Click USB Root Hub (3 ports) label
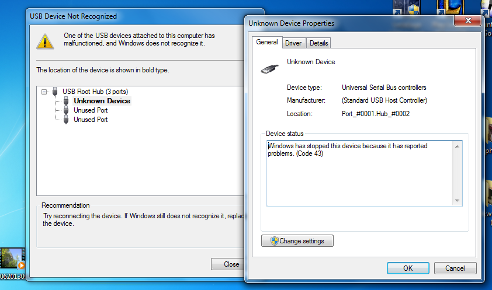This screenshot has width=492, height=290. (95, 92)
